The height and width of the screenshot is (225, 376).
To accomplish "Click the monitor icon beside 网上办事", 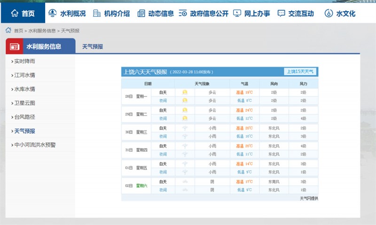I will [x=237, y=13].
